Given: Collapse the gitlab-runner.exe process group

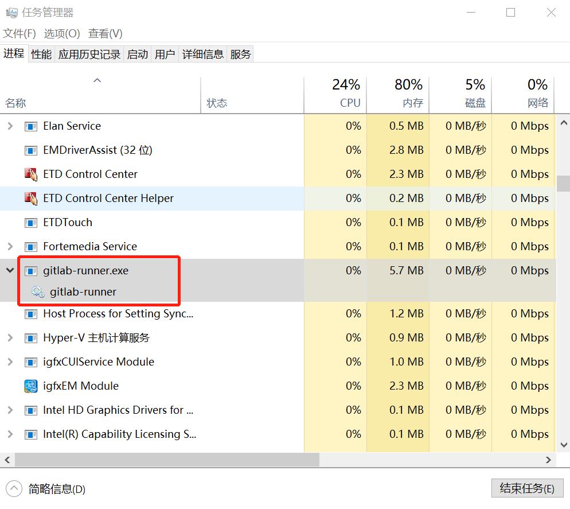Looking at the screenshot, I should coord(9,270).
